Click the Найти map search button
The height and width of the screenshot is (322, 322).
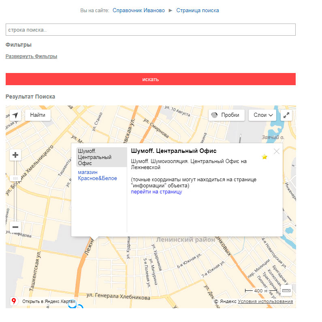[x=38, y=115]
